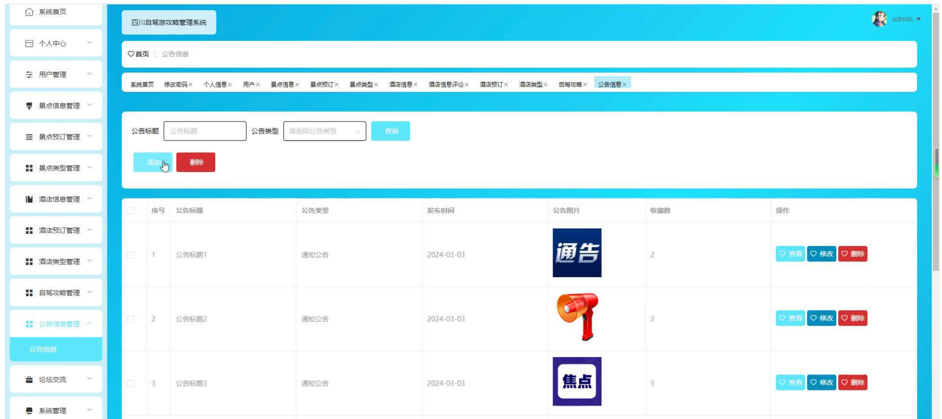Image resolution: width=942 pixels, height=419 pixels.
Task: Check the box for 公告标题2 row
Action: coord(131,319)
